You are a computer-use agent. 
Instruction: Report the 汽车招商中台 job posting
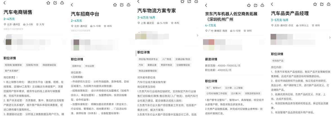point(128,5)
